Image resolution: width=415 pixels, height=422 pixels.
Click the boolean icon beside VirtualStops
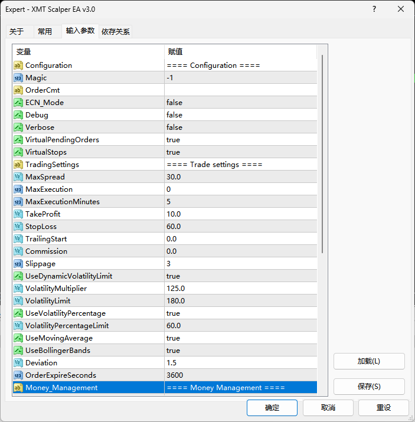[x=18, y=152]
